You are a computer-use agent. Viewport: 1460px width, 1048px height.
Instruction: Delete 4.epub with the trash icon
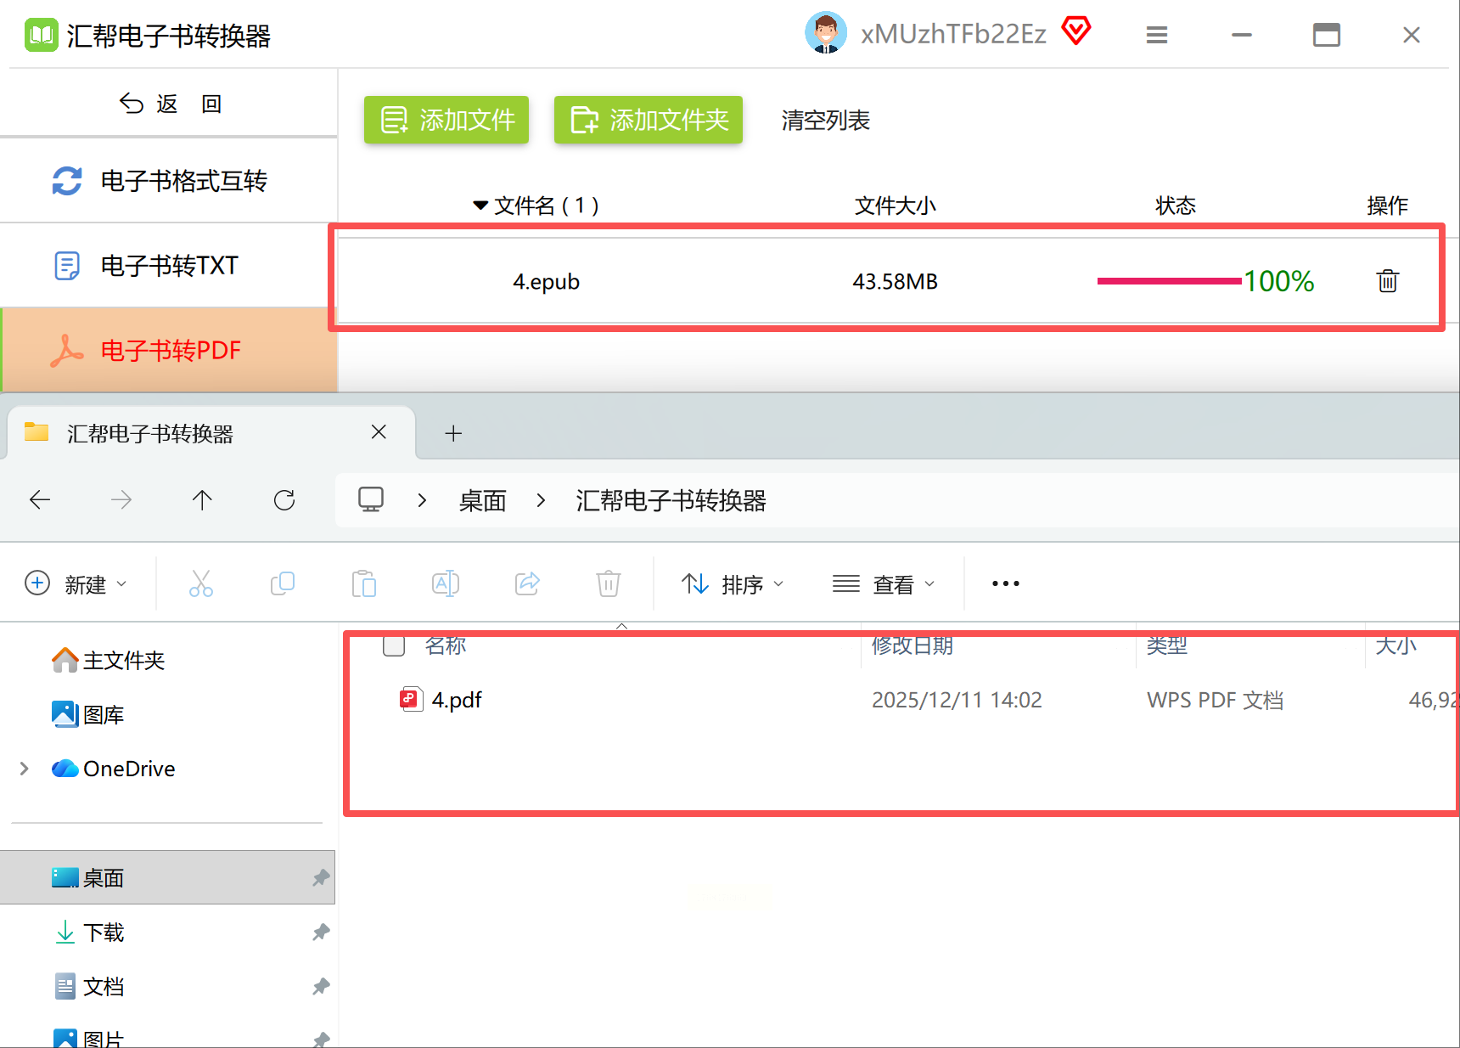coord(1387,281)
